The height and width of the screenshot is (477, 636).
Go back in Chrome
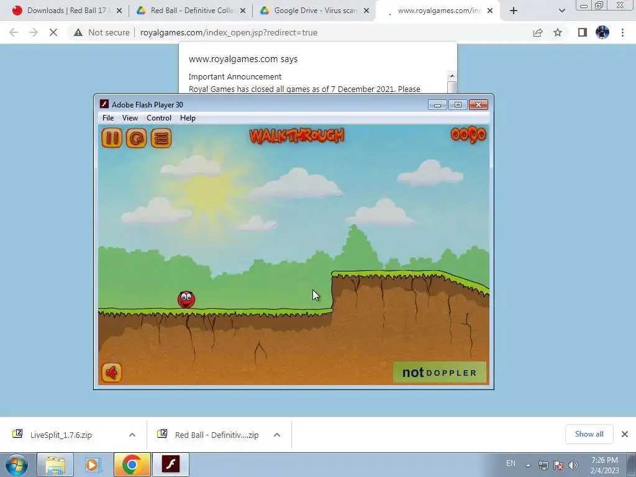tap(14, 32)
